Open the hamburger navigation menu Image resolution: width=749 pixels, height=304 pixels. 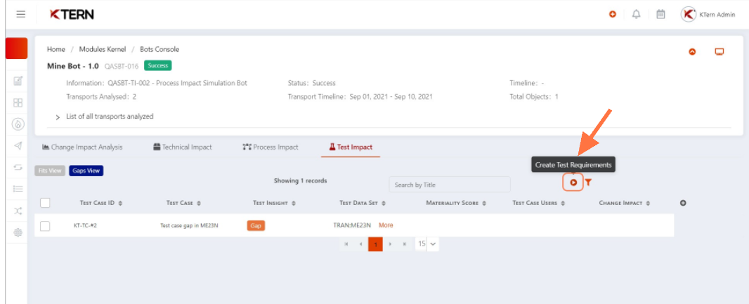pyautogui.click(x=20, y=14)
